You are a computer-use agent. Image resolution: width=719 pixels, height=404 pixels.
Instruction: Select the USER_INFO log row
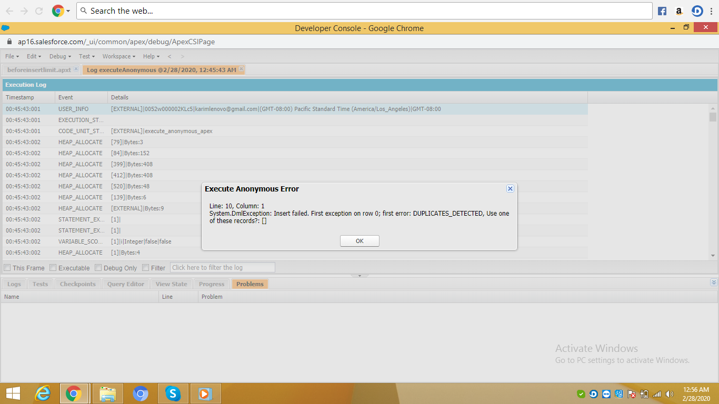[x=295, y=109]
